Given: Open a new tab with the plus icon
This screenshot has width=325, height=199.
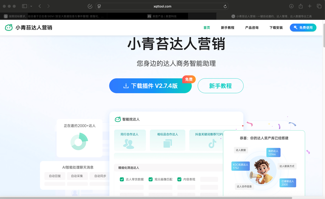Looking at the screenshot, I should point(310,6).
